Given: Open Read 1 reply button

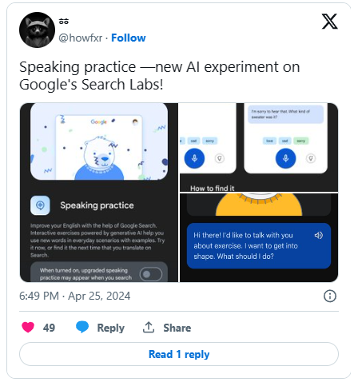Looking at the screenshot, I should point(179,354).
